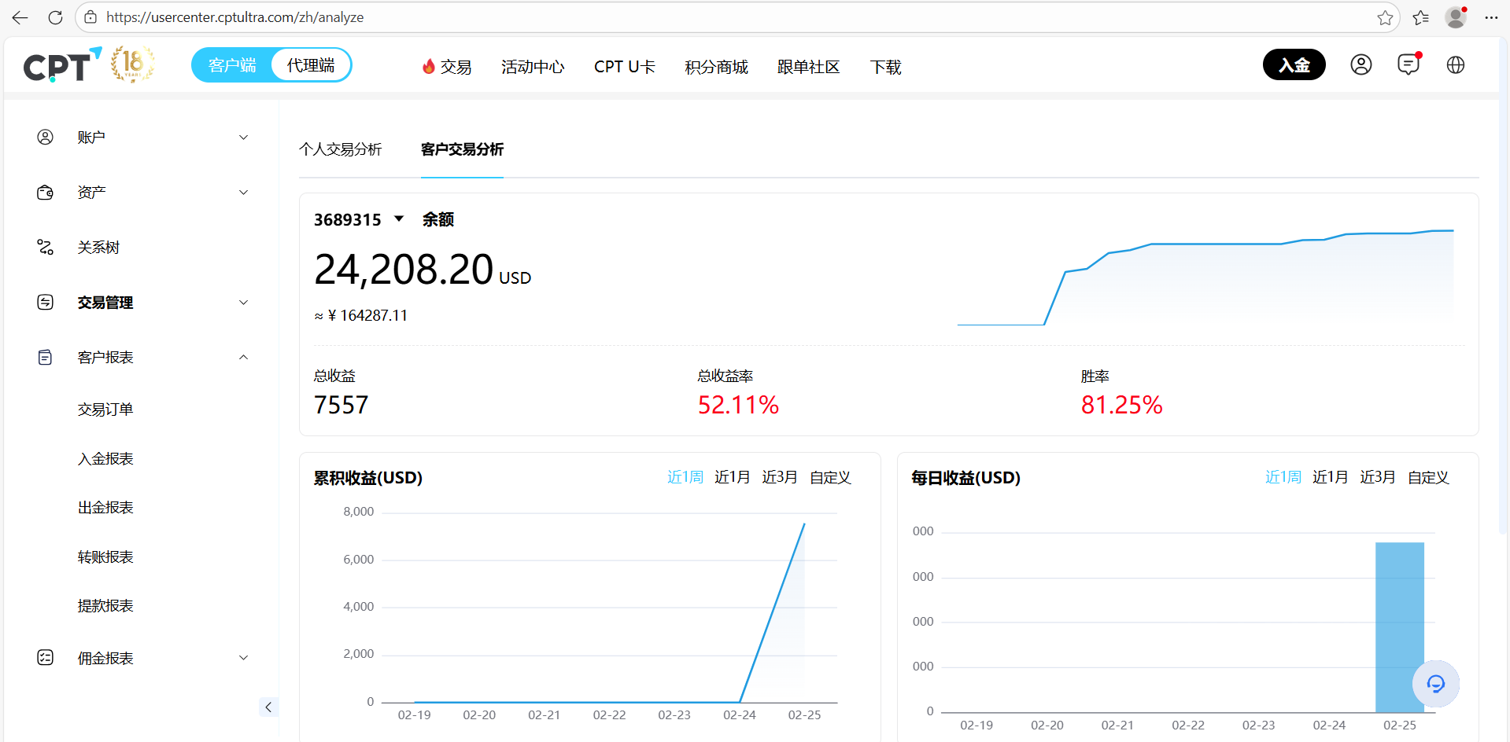Expand the 资产 menu chevron
Image resolution: width=1510 pixels, height=742 pixels.
244,193
